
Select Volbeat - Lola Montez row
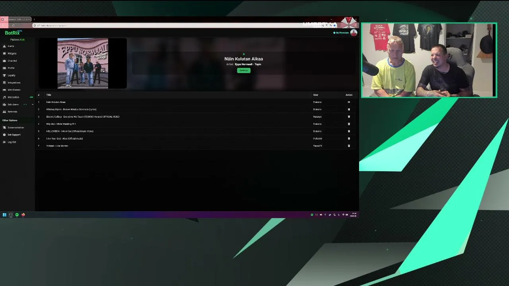(196, 146)
